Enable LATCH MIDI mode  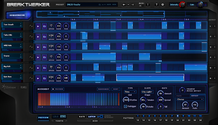(92, 117)
